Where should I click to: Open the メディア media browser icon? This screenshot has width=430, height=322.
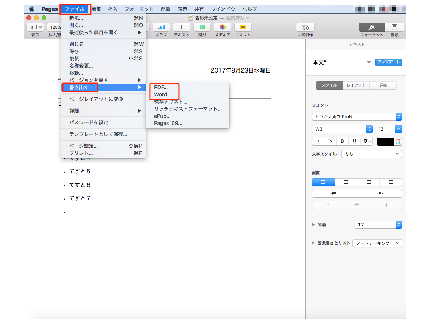223,27
